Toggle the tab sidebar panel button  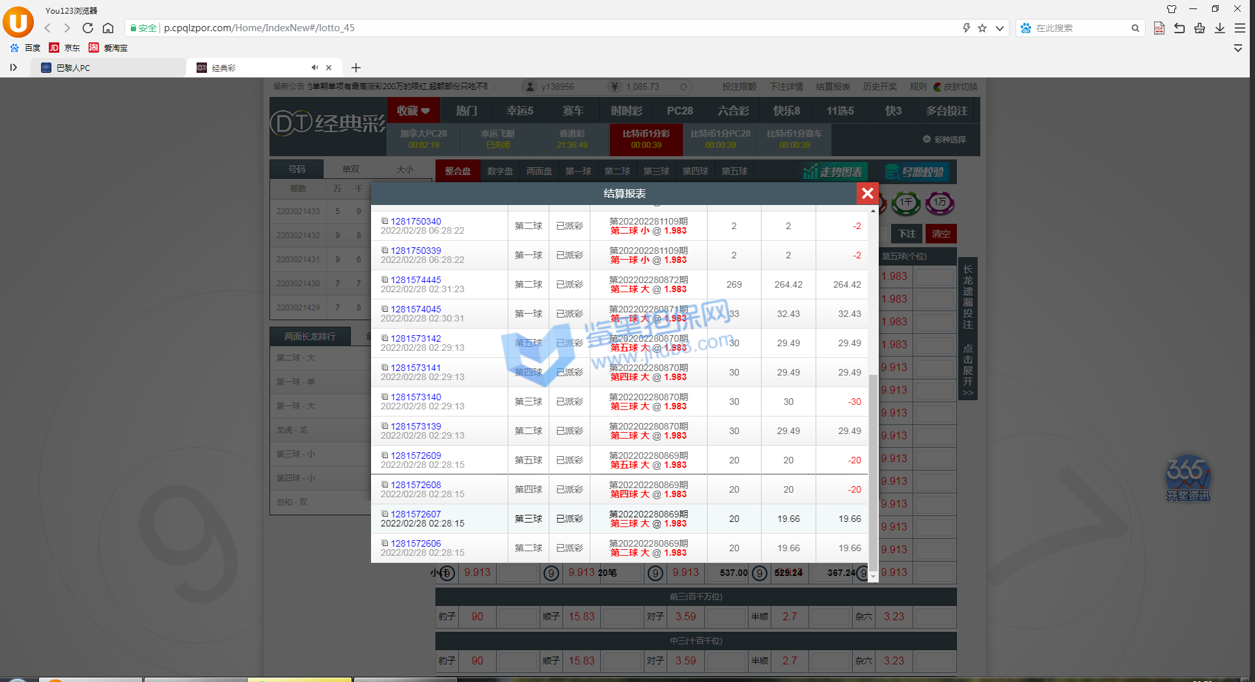point(13,68)
